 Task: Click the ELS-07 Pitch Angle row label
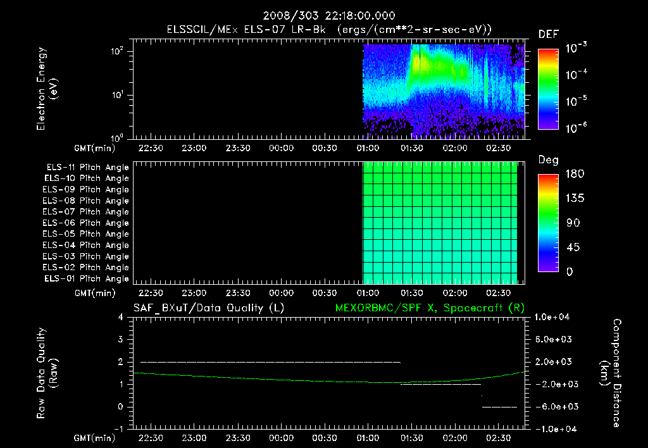coord(85,212)
